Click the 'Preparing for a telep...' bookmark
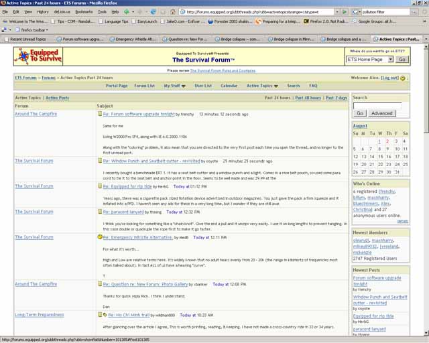This screenshot has width=429, height=343. coord(277,21)
